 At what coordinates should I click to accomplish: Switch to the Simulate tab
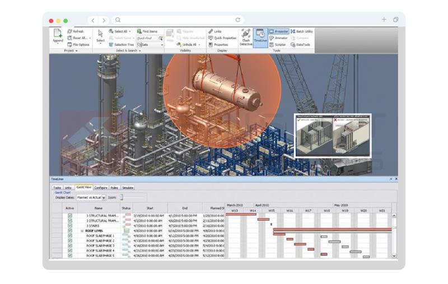tap(128, 188)
